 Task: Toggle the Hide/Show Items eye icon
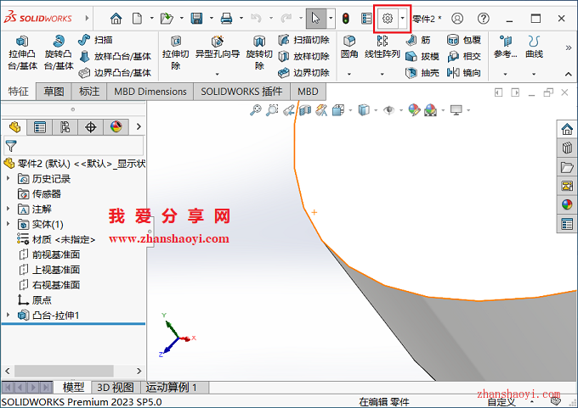click(x=388, y=110)
